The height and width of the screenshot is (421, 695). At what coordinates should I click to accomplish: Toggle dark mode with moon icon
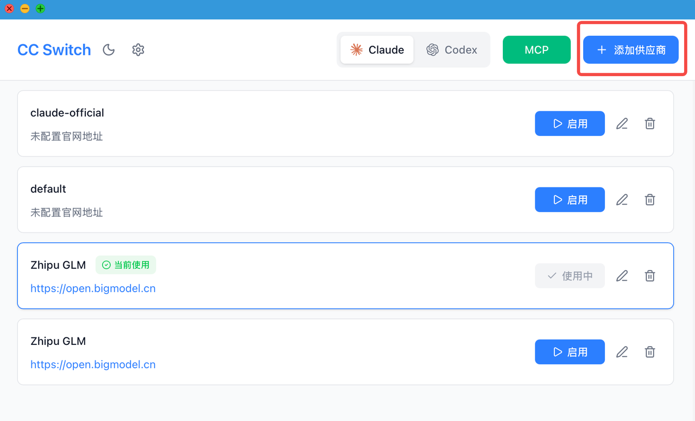click(x=109, y=50)
